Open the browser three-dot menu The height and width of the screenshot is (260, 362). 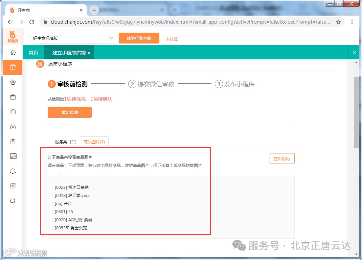click(x=352, y=22)
